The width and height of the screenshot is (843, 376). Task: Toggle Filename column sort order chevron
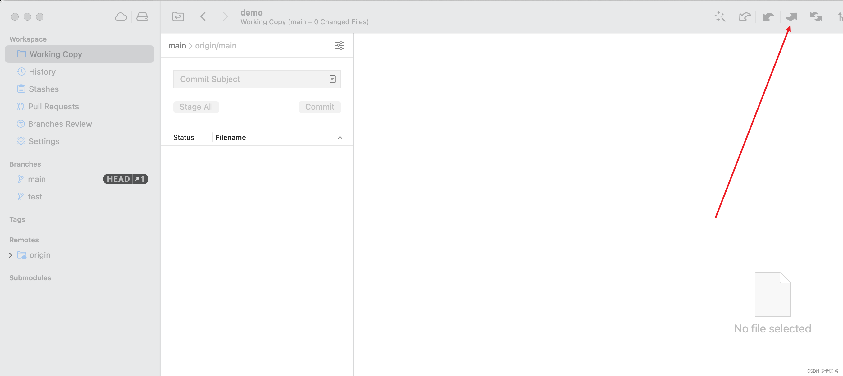pyautogui.click(x=340, y=138)
